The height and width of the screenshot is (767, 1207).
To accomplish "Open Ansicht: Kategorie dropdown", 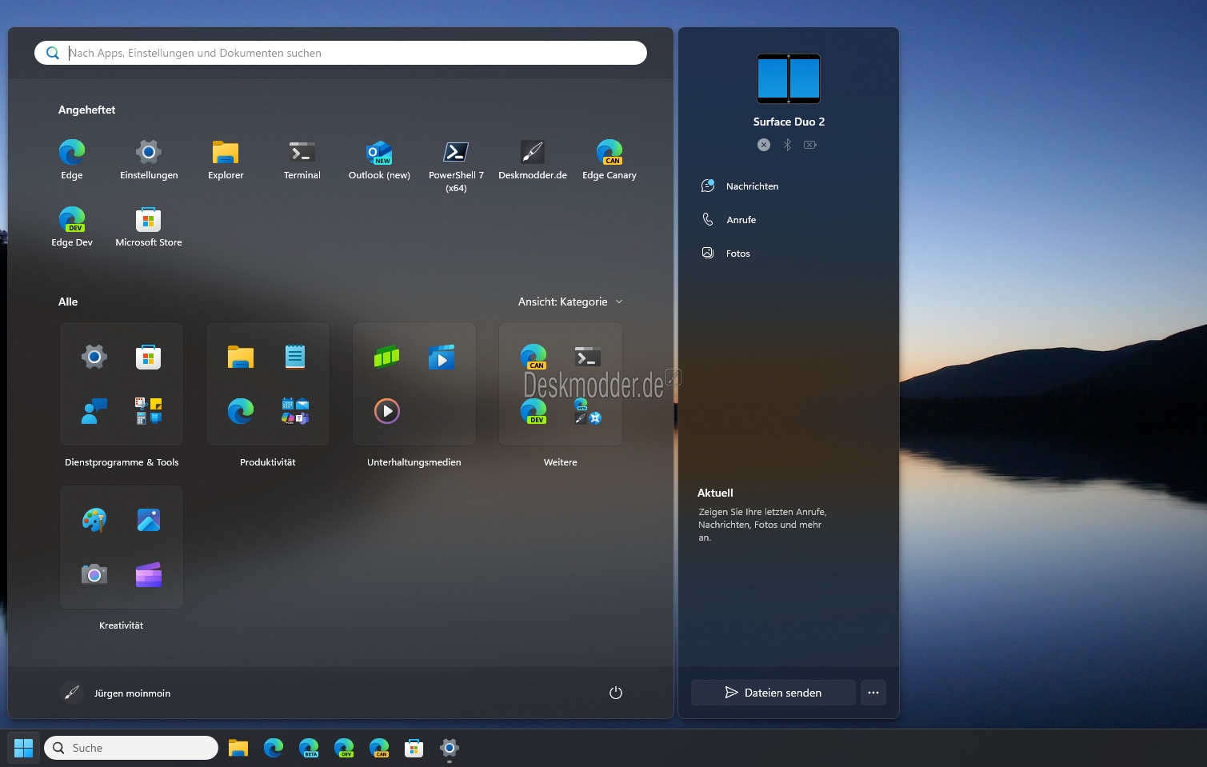I will point(570,302).
